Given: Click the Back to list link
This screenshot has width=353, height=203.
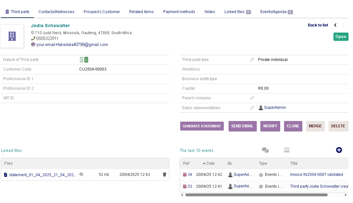Looking at the screenshot, I should 318,25.
